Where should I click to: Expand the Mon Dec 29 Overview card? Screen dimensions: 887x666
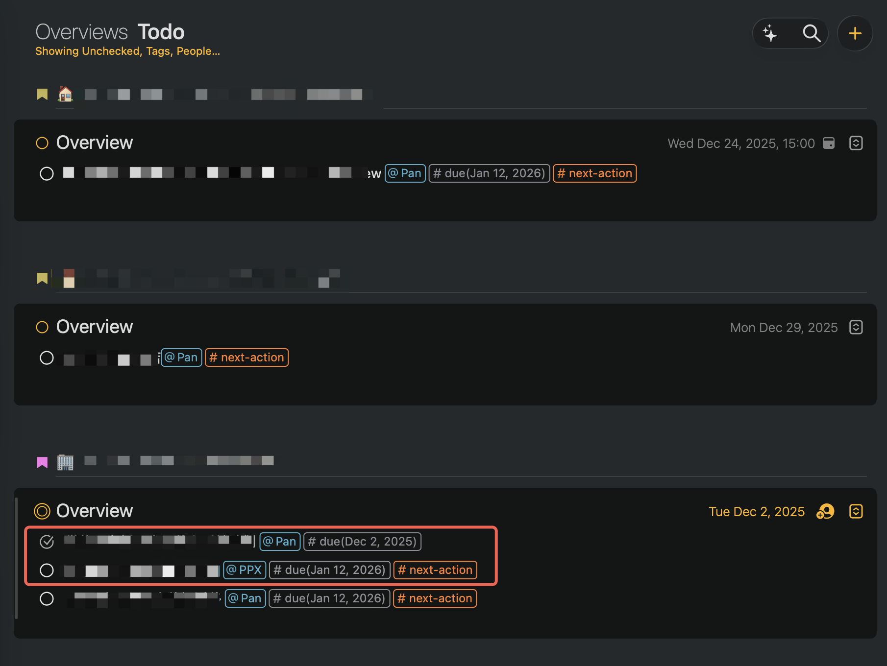(856, 327)
